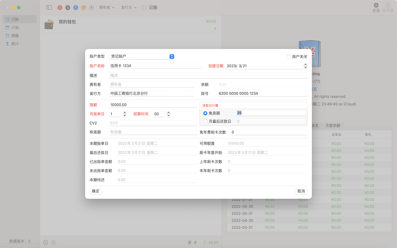
Task: Click the 免年费刷卡次数 field
Action: point(269,132)
